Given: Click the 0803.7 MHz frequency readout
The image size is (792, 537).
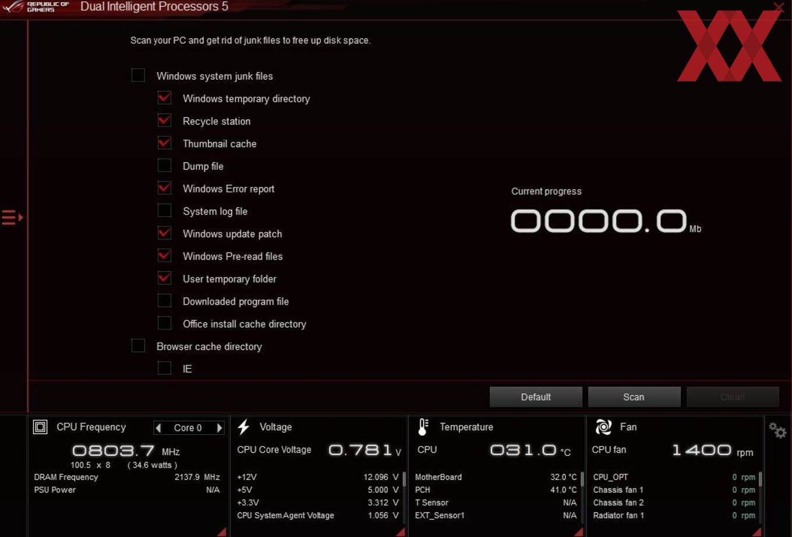Looking at the screenshot, I should tap(126, 451).
